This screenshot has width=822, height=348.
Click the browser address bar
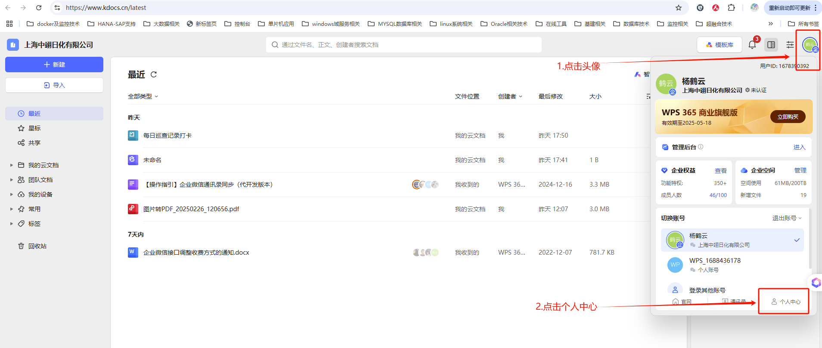pos(370,8)
